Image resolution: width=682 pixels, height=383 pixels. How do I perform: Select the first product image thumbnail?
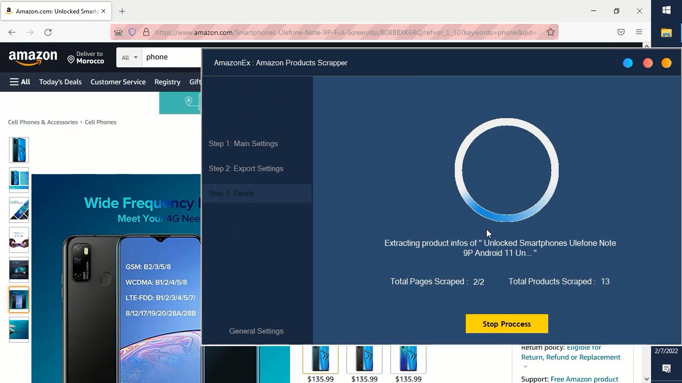click(19, 150)
